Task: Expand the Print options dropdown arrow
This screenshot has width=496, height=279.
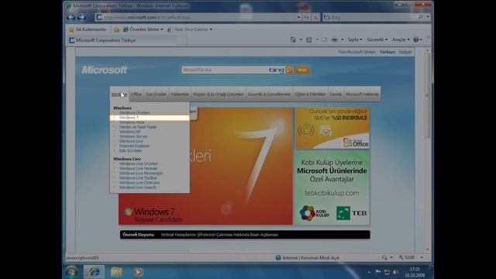Action: point(342,40)
